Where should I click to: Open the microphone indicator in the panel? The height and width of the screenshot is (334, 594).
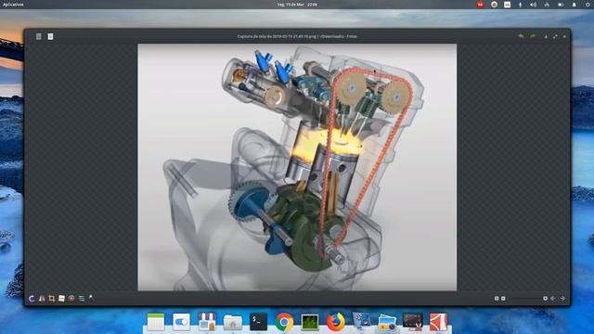tap(520, 5)
